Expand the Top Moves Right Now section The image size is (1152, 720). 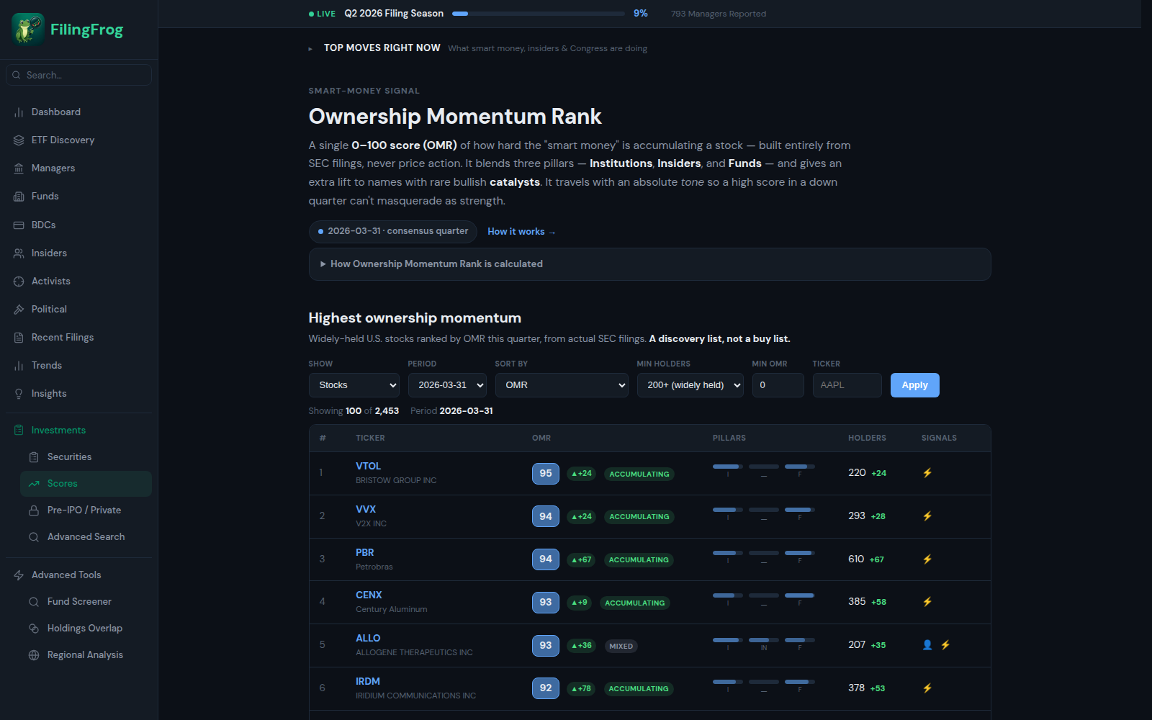pos(382,48)
